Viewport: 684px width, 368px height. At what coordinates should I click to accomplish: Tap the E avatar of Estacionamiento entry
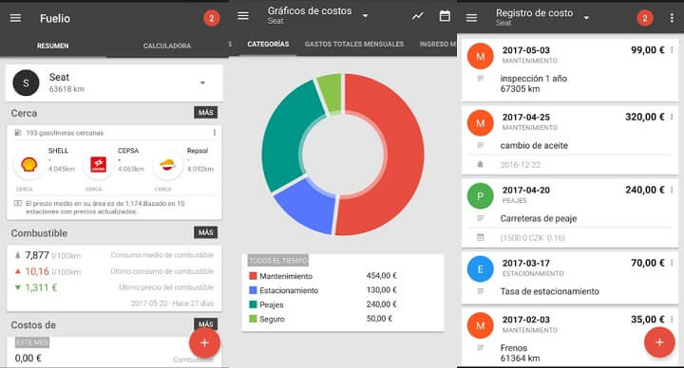tap(481, 269)
